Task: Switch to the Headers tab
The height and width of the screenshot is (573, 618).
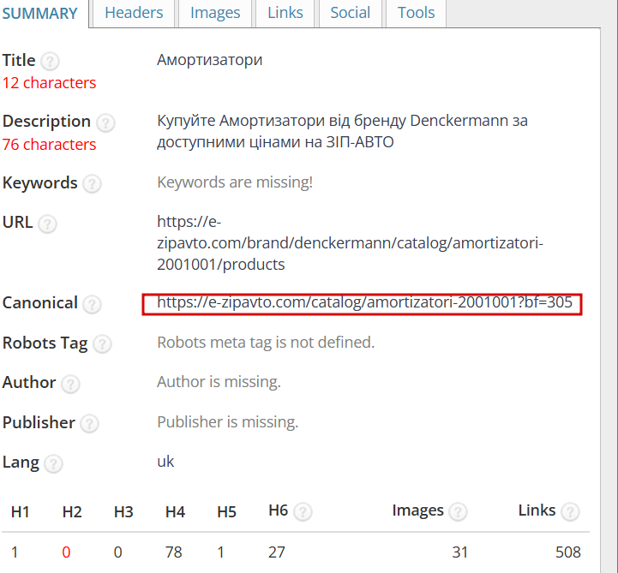Action: pos(134,13)
